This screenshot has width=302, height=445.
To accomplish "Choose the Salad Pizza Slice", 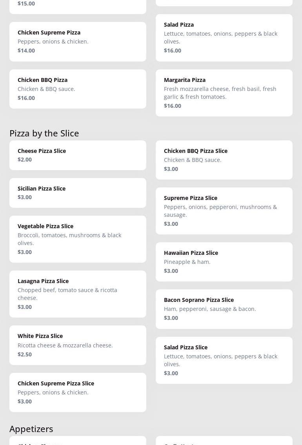I will click(x=224, y=360).
